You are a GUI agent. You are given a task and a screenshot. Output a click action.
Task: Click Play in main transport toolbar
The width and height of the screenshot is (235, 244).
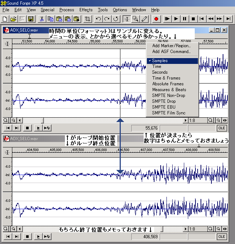tap(176, 19)
